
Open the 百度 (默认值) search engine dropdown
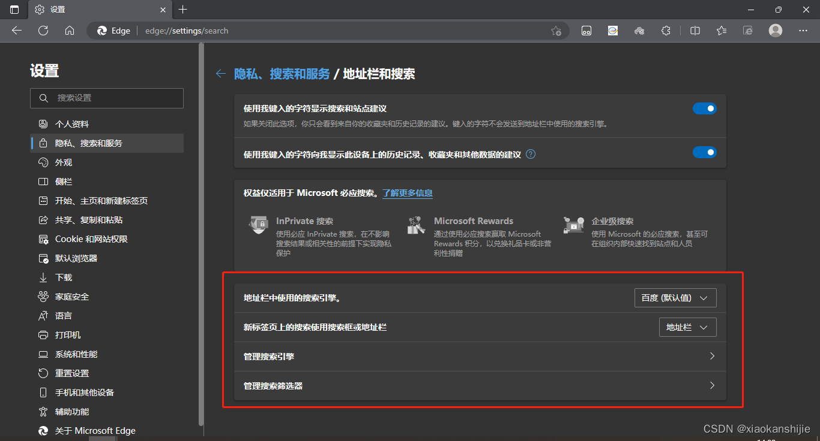click(x=675, y=298)
